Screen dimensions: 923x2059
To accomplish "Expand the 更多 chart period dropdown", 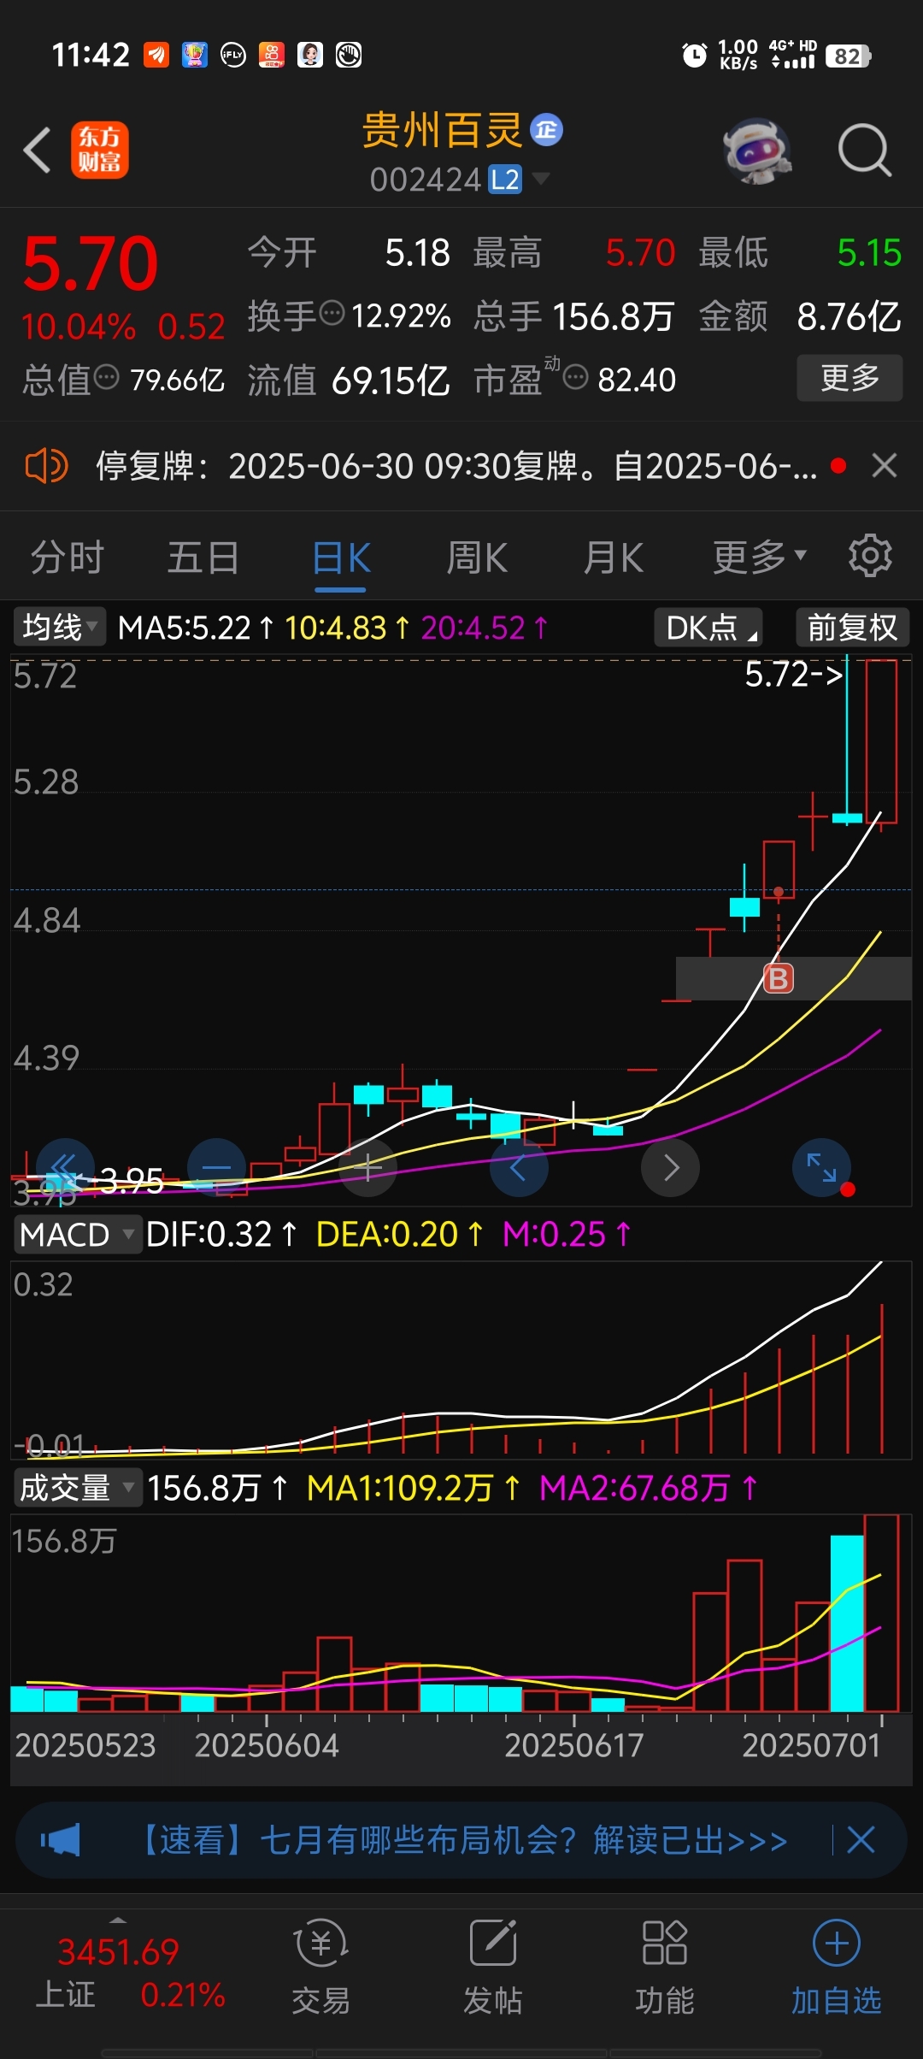I will click(760, 558).
